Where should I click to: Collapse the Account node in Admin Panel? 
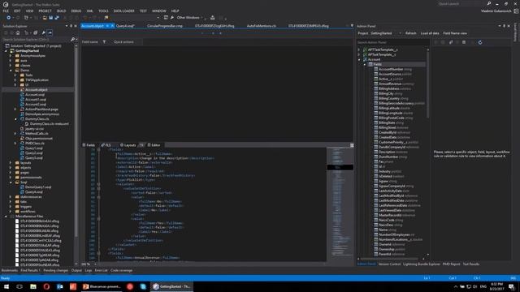point(359,59)
